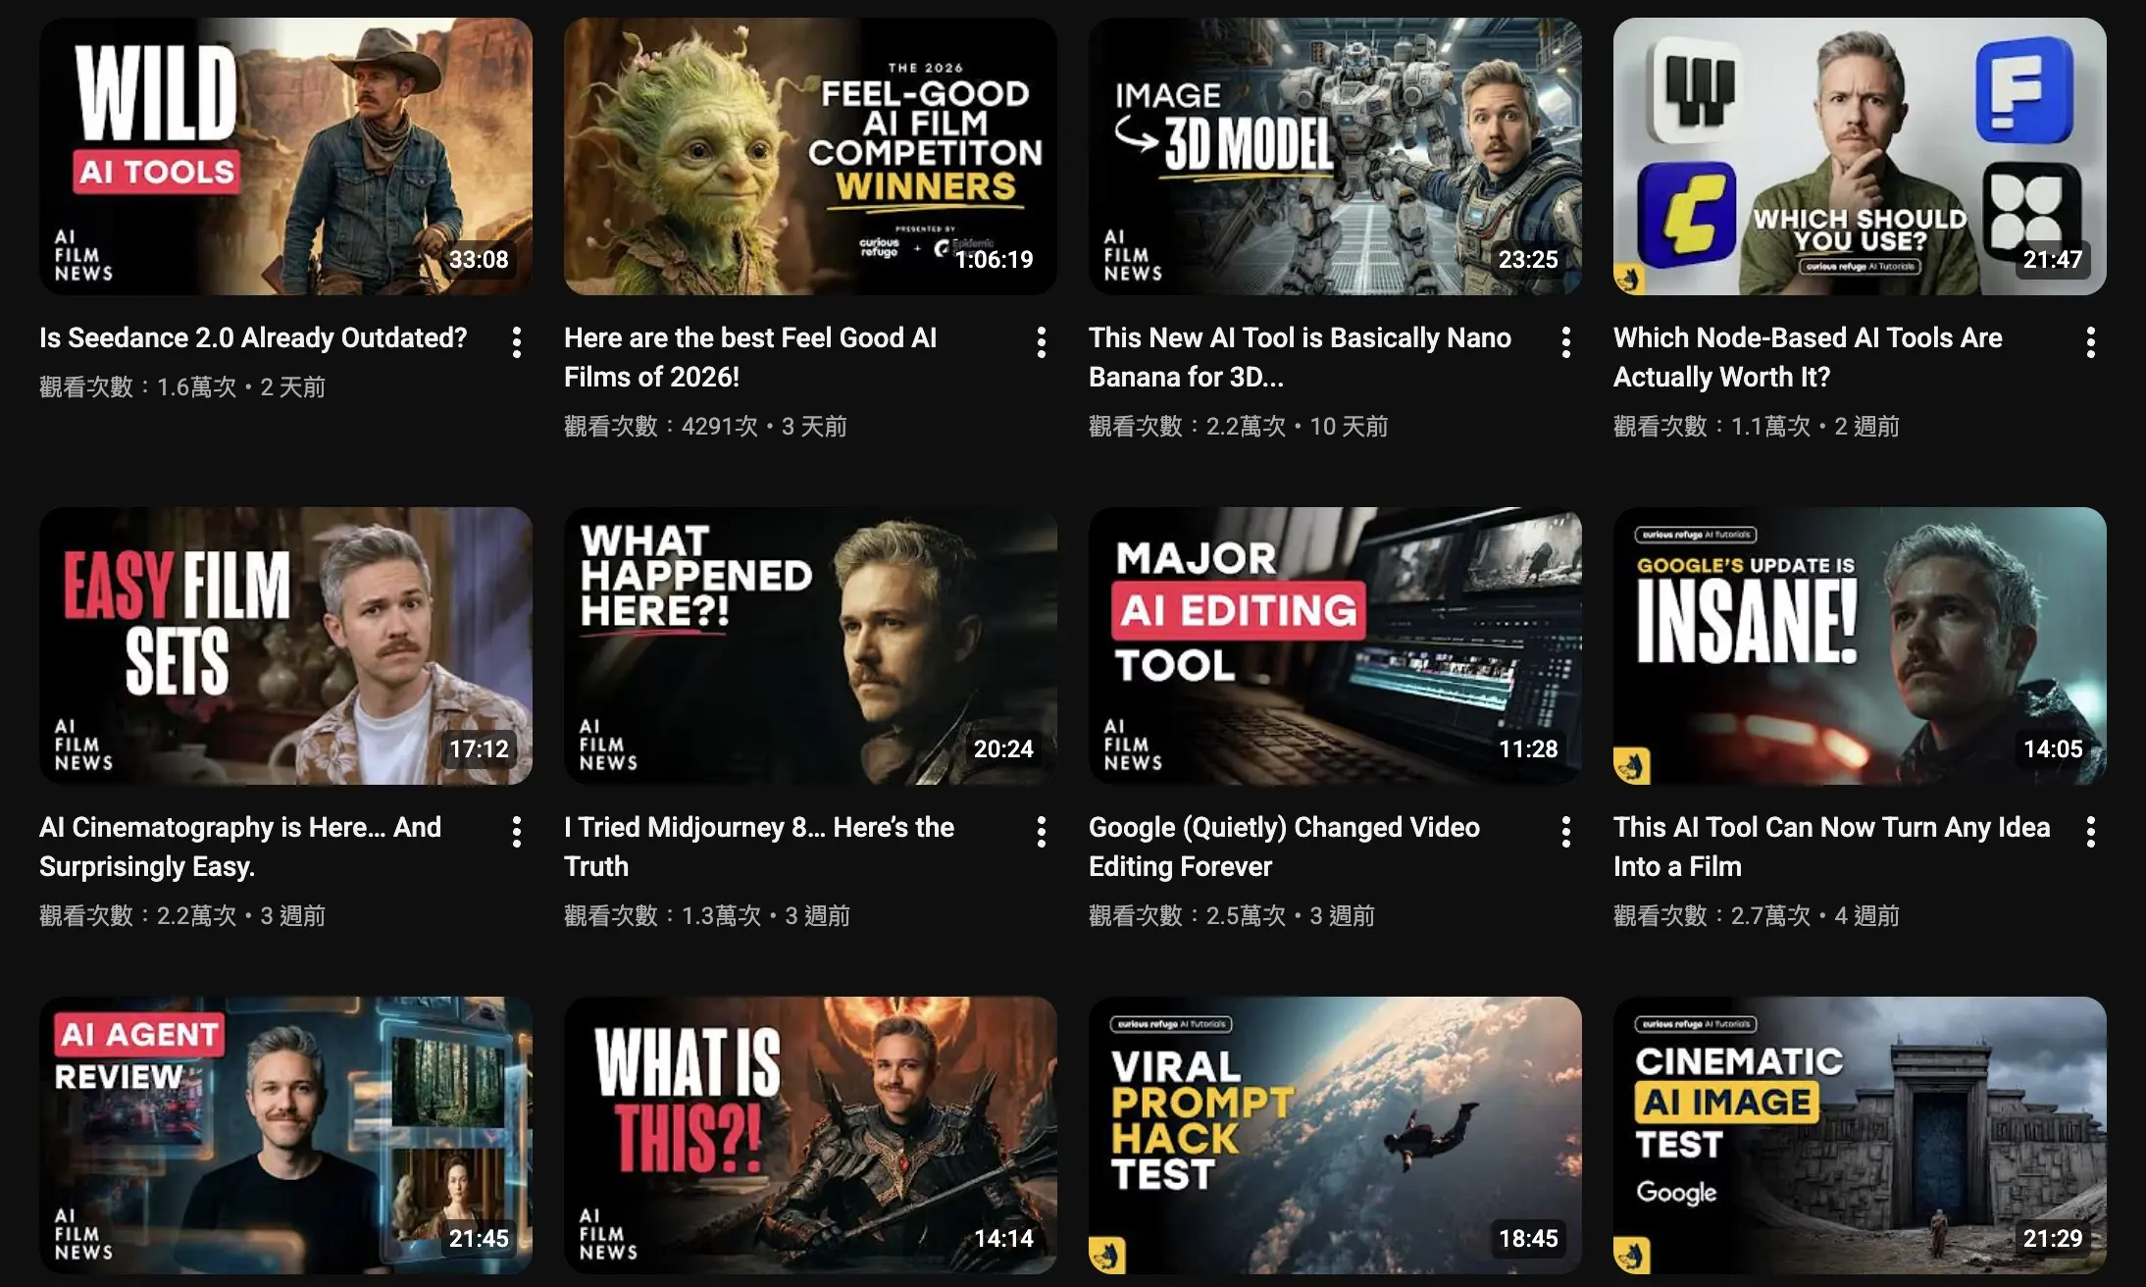Screen dimensions: 2146x1287
Task: Play the IMAGE 3D MODEL thumbnail video
Action: click(1335, 157)
